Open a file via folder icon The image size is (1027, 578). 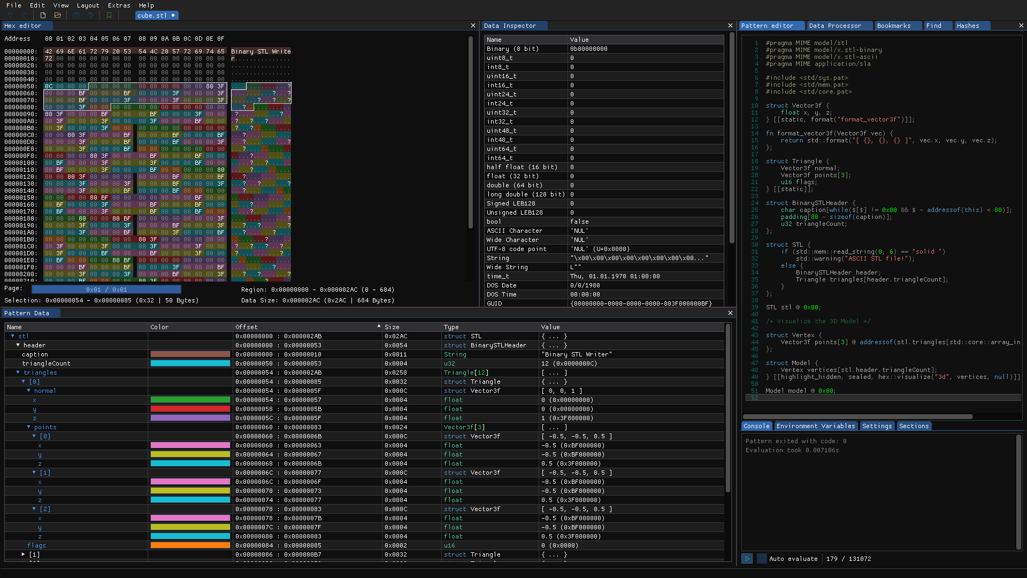pyautogui.click(x=58, y=16)
